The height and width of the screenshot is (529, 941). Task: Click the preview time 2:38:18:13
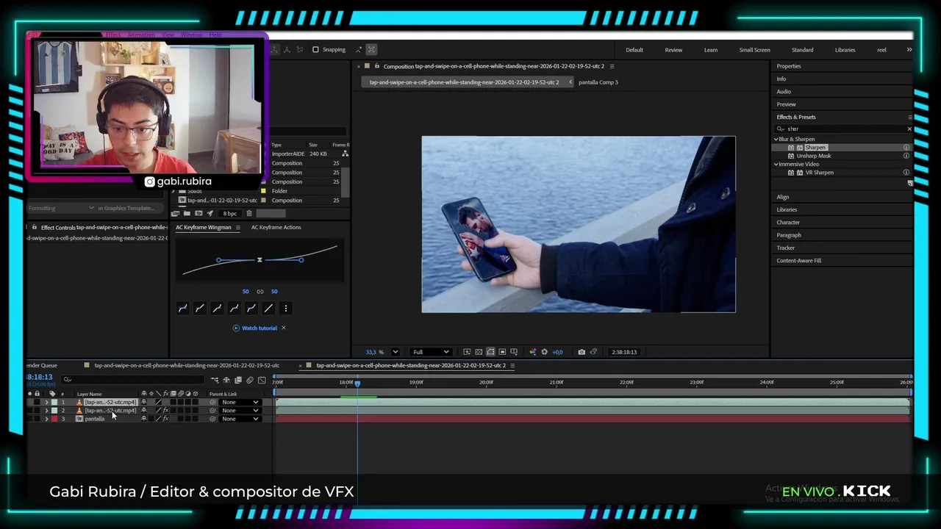[624, 352]
